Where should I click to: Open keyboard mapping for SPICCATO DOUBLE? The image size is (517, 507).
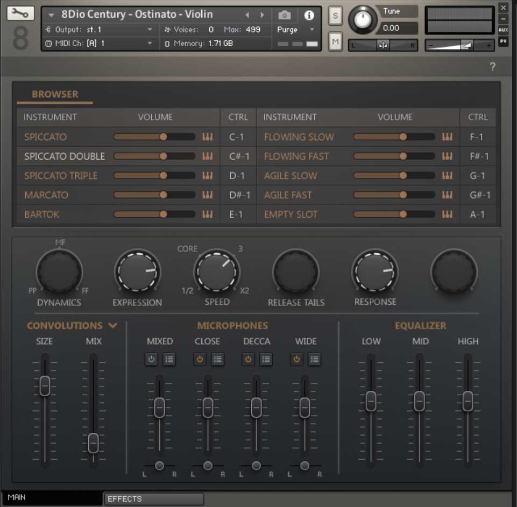tap(208, 156)
